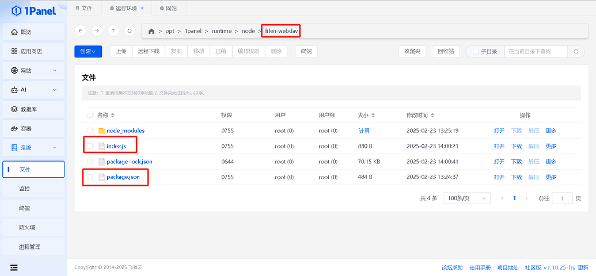Select 监控 in the sidebar submenu
Screen dimensions: 596x276
[x=33, y=189]
